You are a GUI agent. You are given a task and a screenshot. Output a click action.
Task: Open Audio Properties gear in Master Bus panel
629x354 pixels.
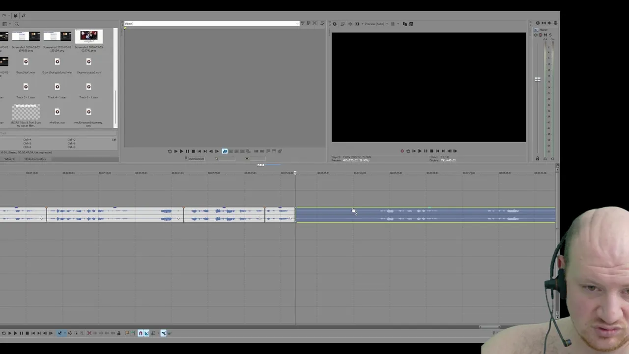(538, 23)
